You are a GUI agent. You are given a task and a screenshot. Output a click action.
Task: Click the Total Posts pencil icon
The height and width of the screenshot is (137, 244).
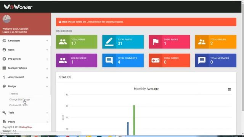[109, 42]
